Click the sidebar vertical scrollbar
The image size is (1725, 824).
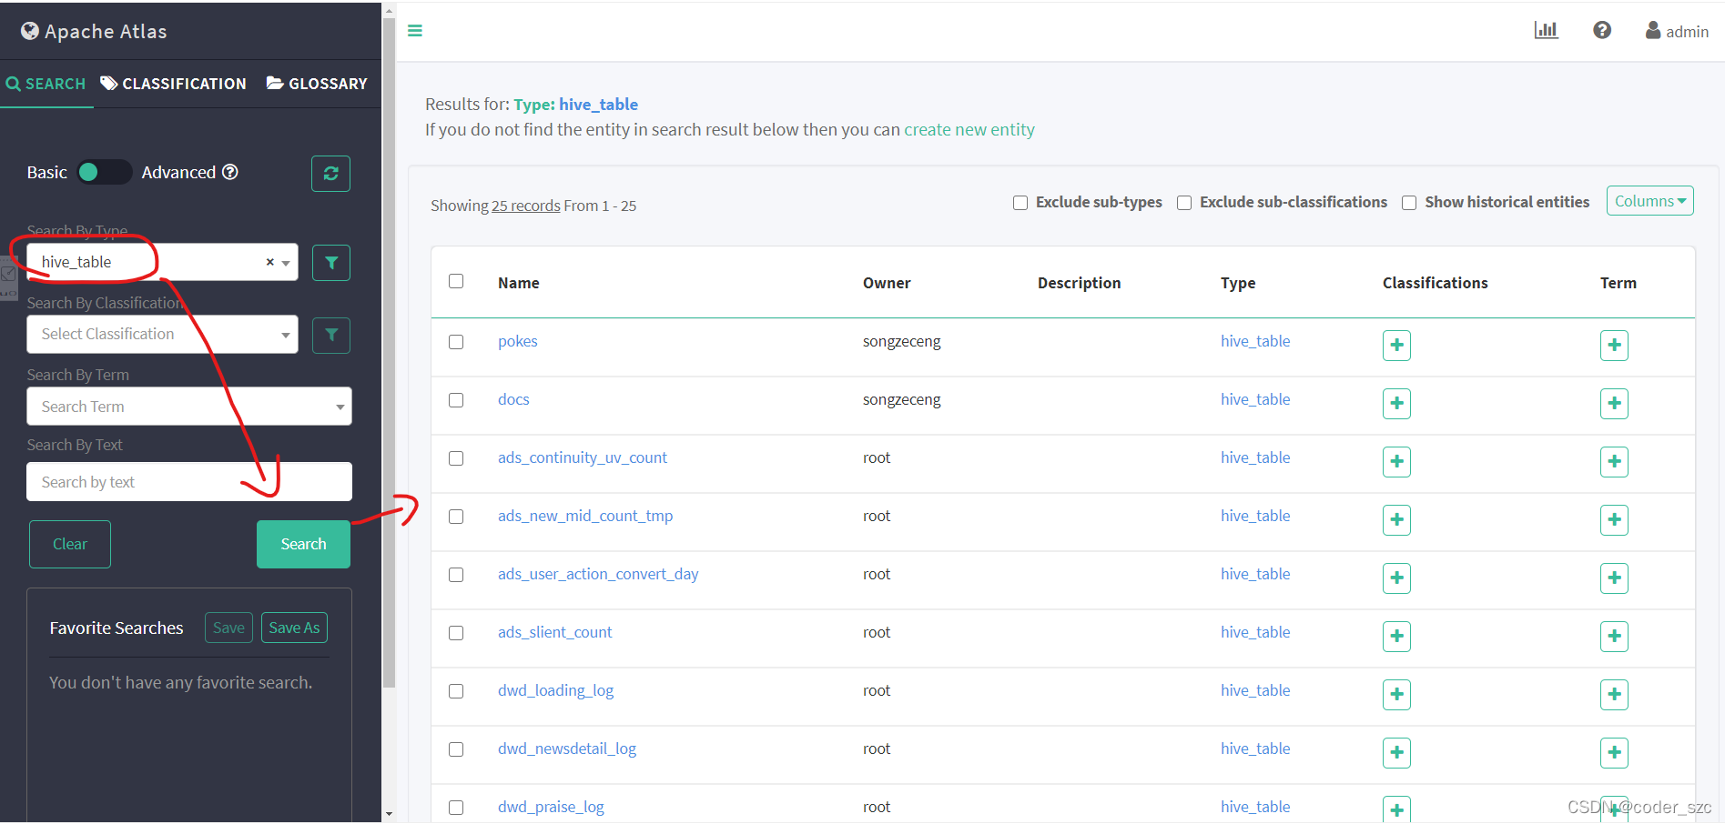(389, 355)
